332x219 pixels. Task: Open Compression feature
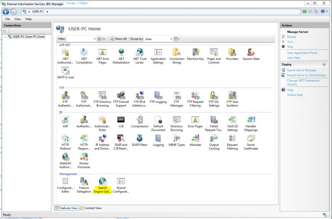point(139,122)
